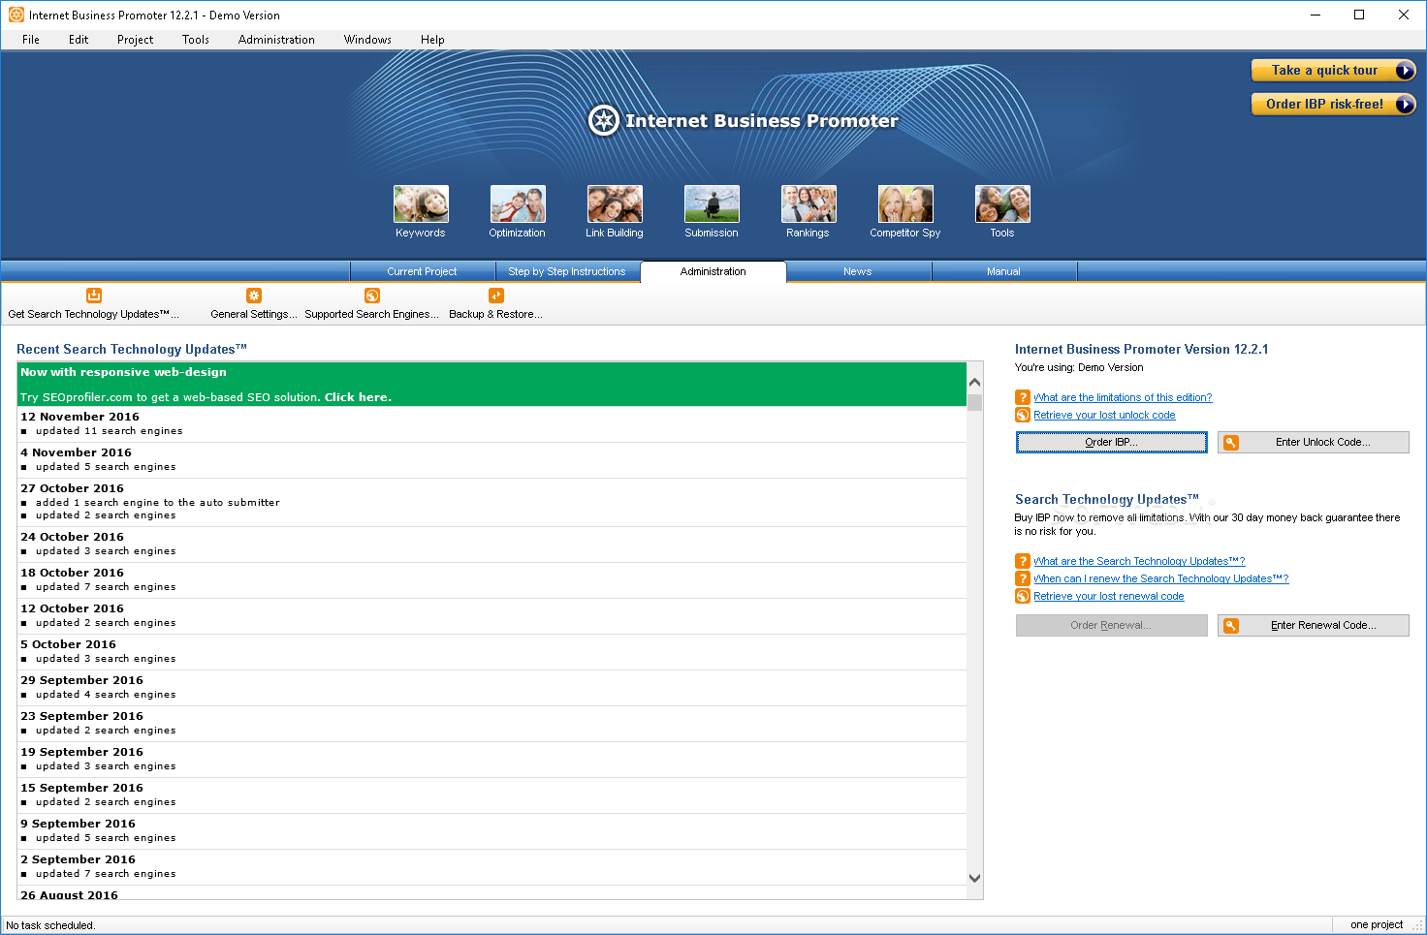The image size is (1427, 935).
Task: Open Backup & Restore icon
Action: tap(496, 296)
